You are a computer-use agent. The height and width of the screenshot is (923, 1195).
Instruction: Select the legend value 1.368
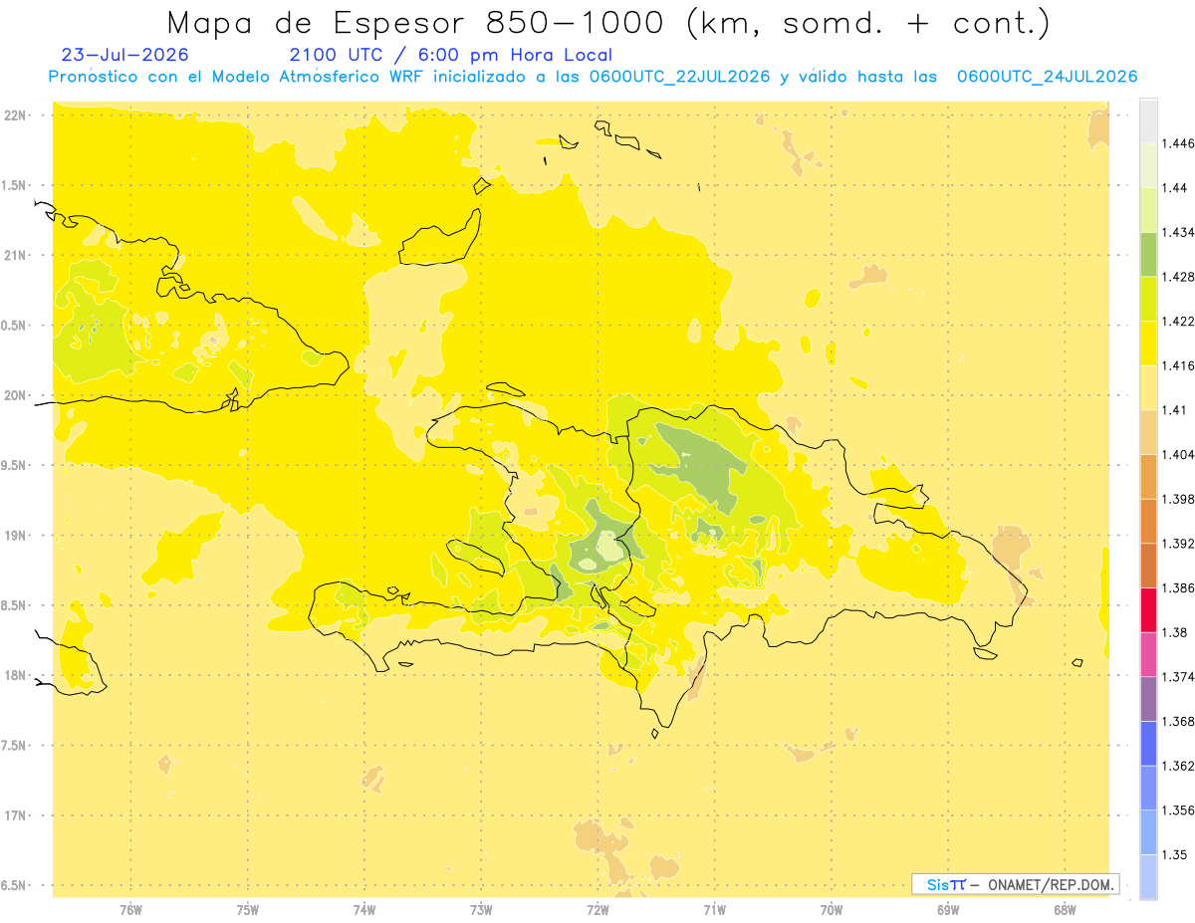point(1178,721)
